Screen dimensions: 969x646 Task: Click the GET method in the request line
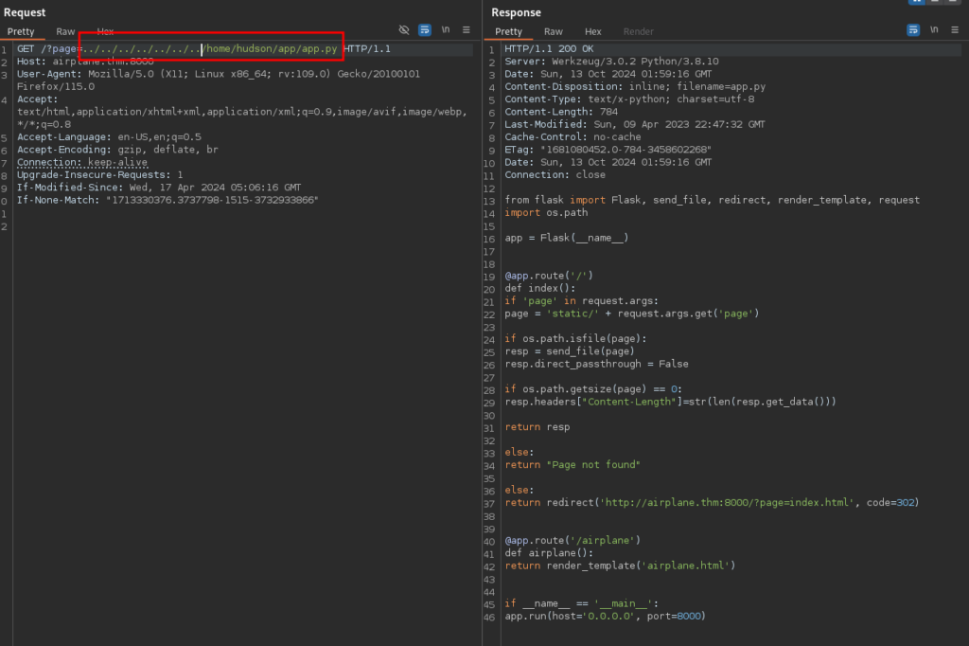[x=26, y=49]
